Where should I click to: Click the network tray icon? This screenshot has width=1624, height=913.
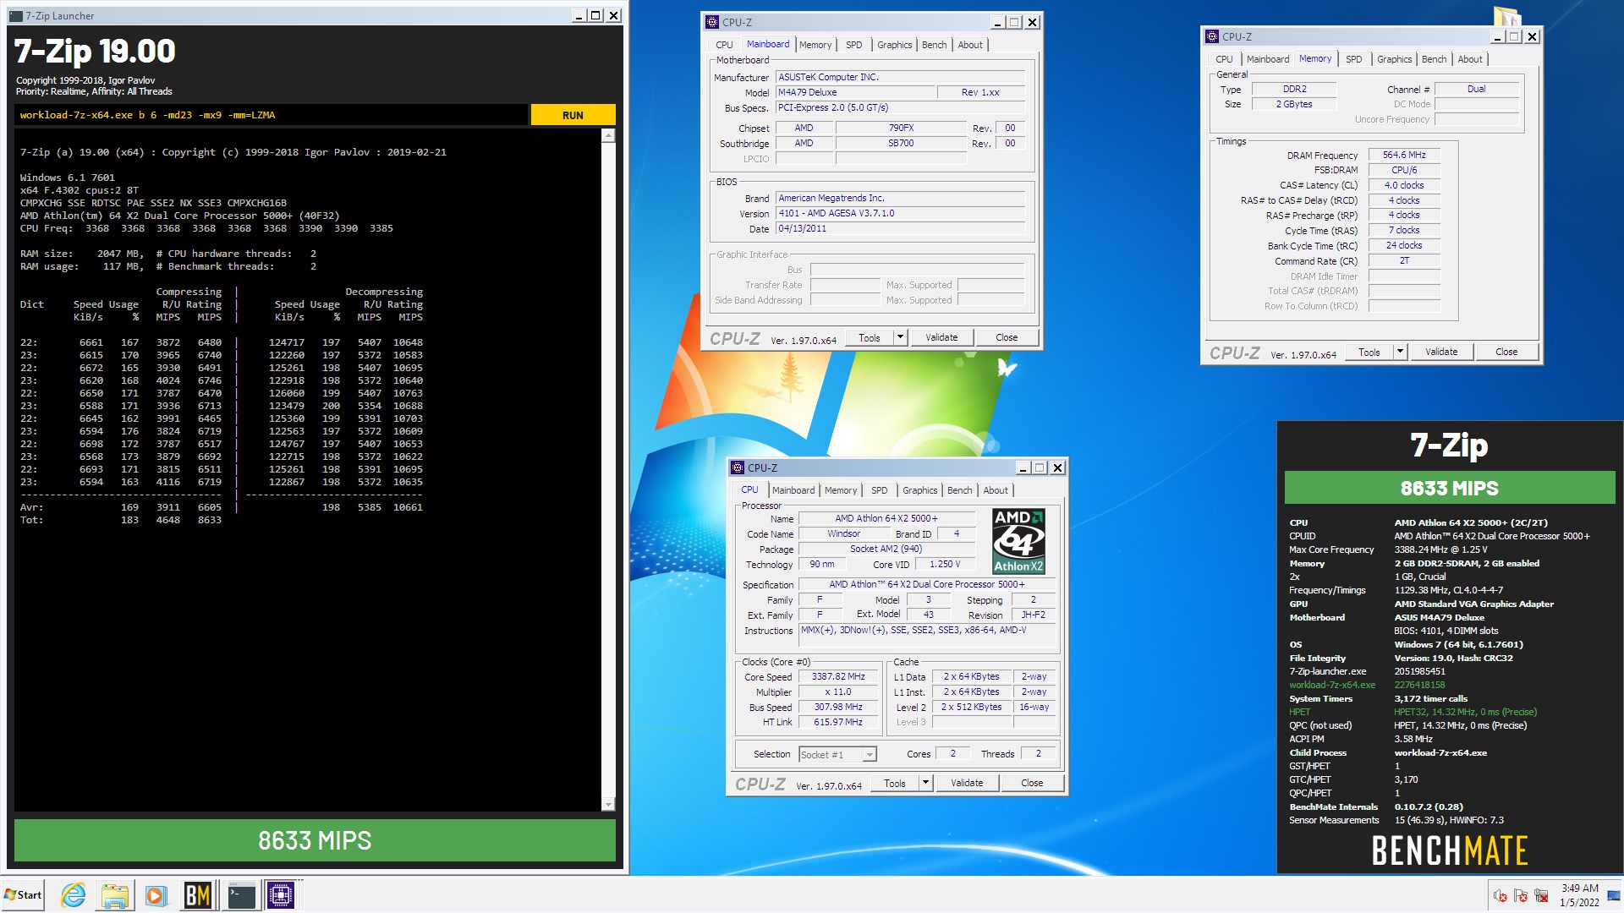point(1541,896)
